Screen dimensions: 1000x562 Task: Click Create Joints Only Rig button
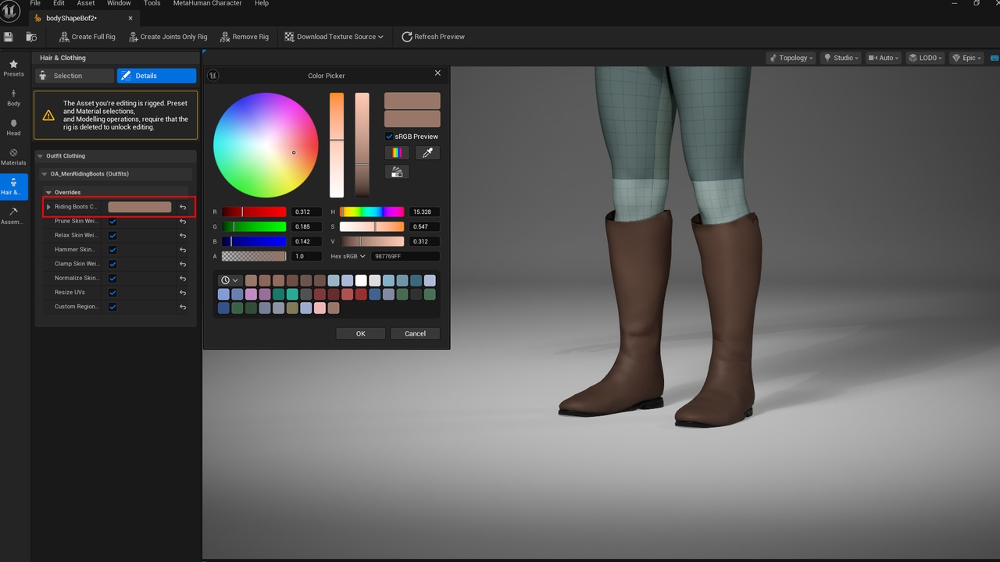point(167,37)
